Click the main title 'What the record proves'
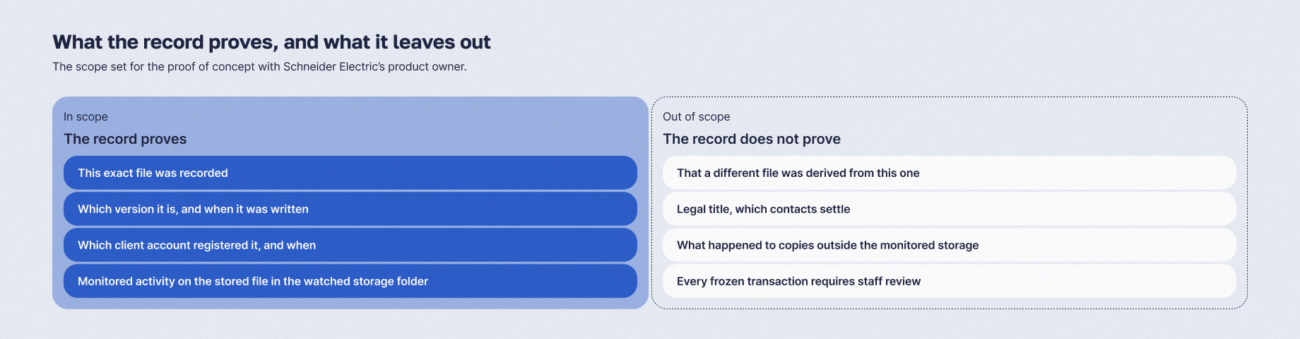Image resolution: width=1300 pixels, height=339 pixels. point(271,42)
